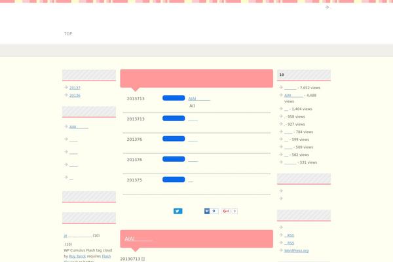Open RSS link directly above WordPress.org
Image resolution: width=393 pixels, height=262 pixels.
pos(290,243)
